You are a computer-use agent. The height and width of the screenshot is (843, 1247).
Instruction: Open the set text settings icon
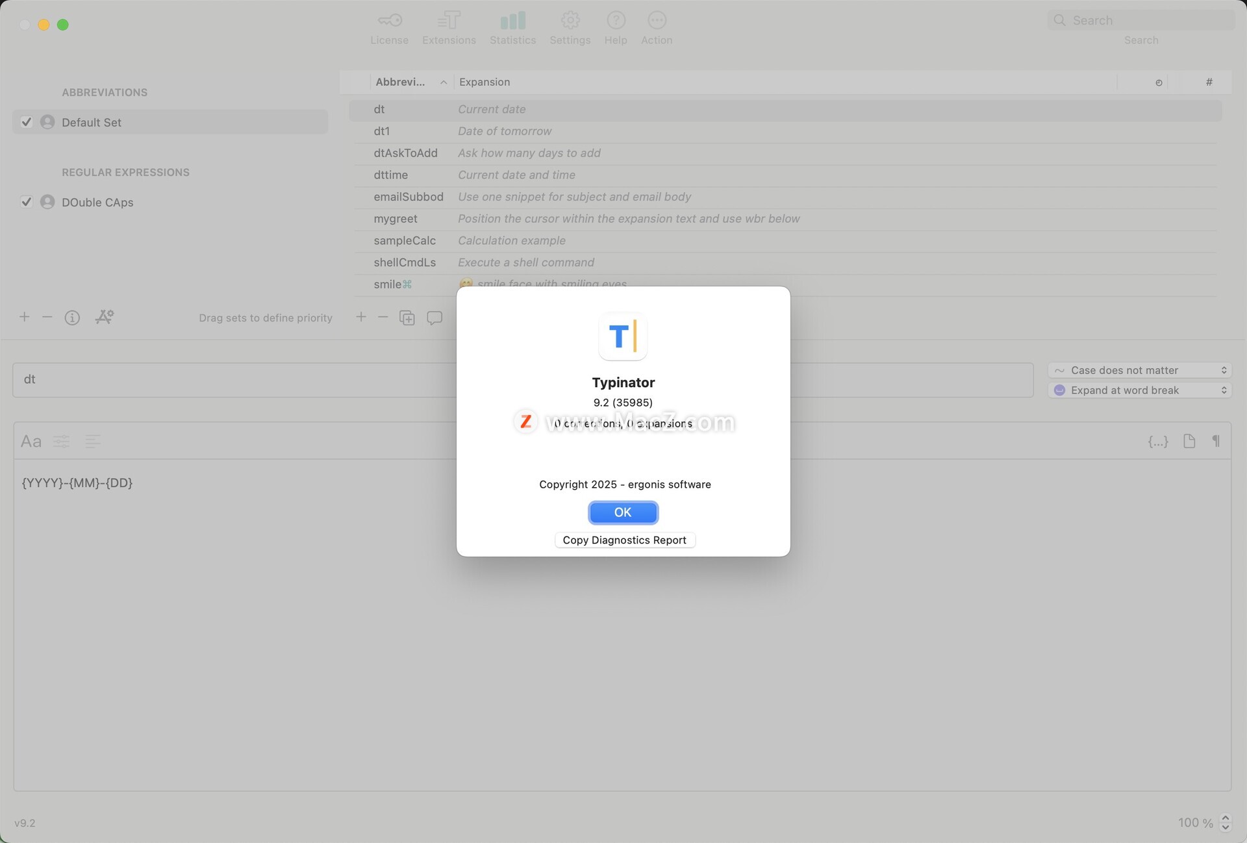[105, 317]
